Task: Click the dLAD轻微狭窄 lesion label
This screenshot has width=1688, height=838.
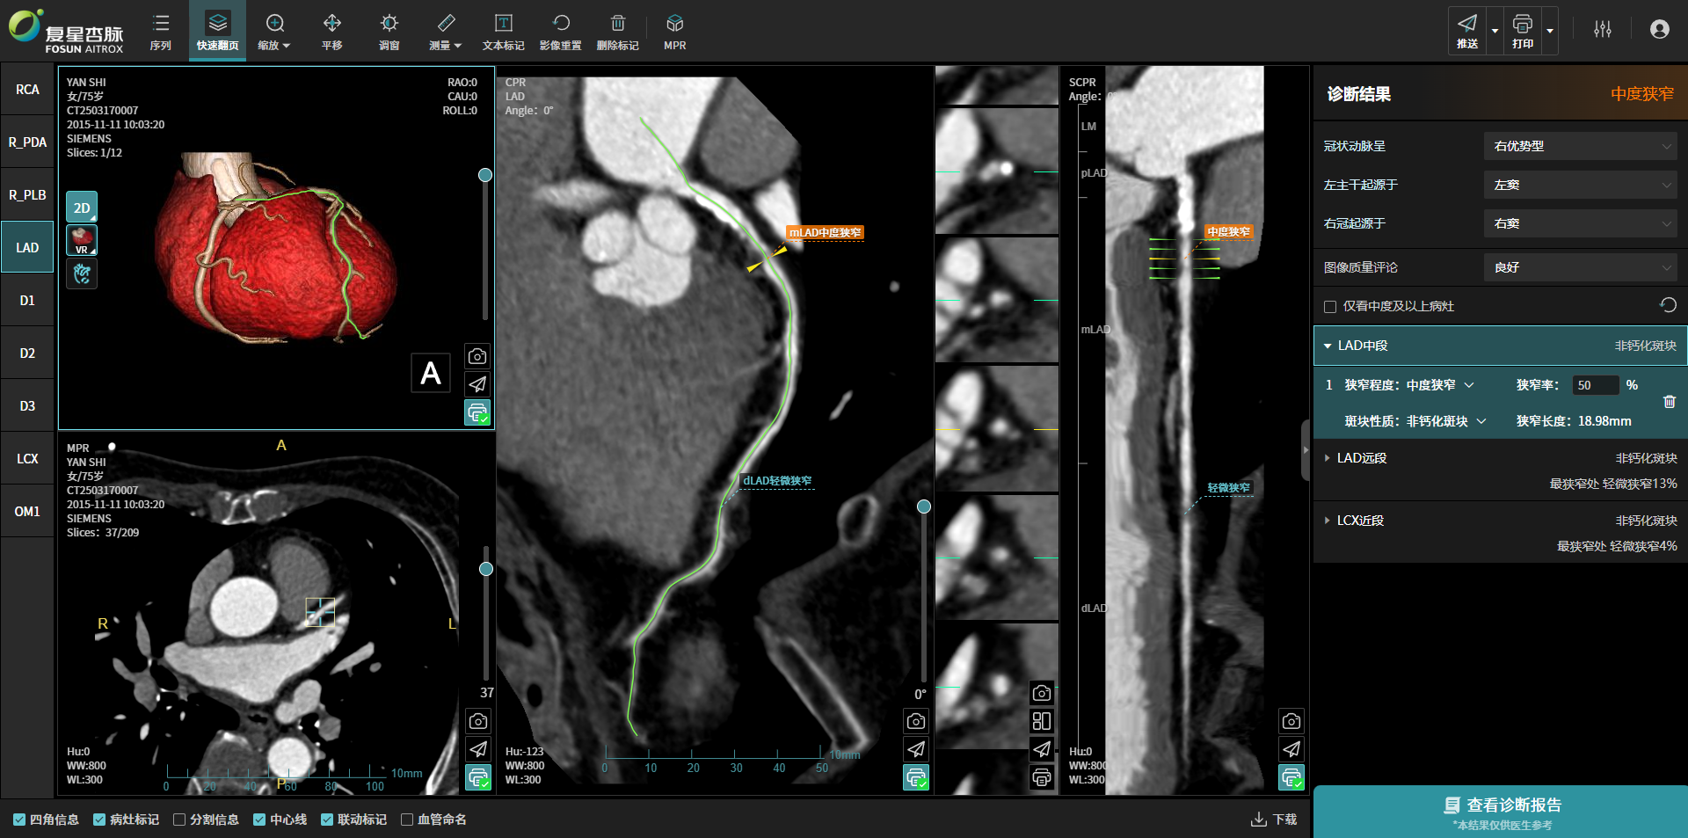Action: [x=777, y=480]
